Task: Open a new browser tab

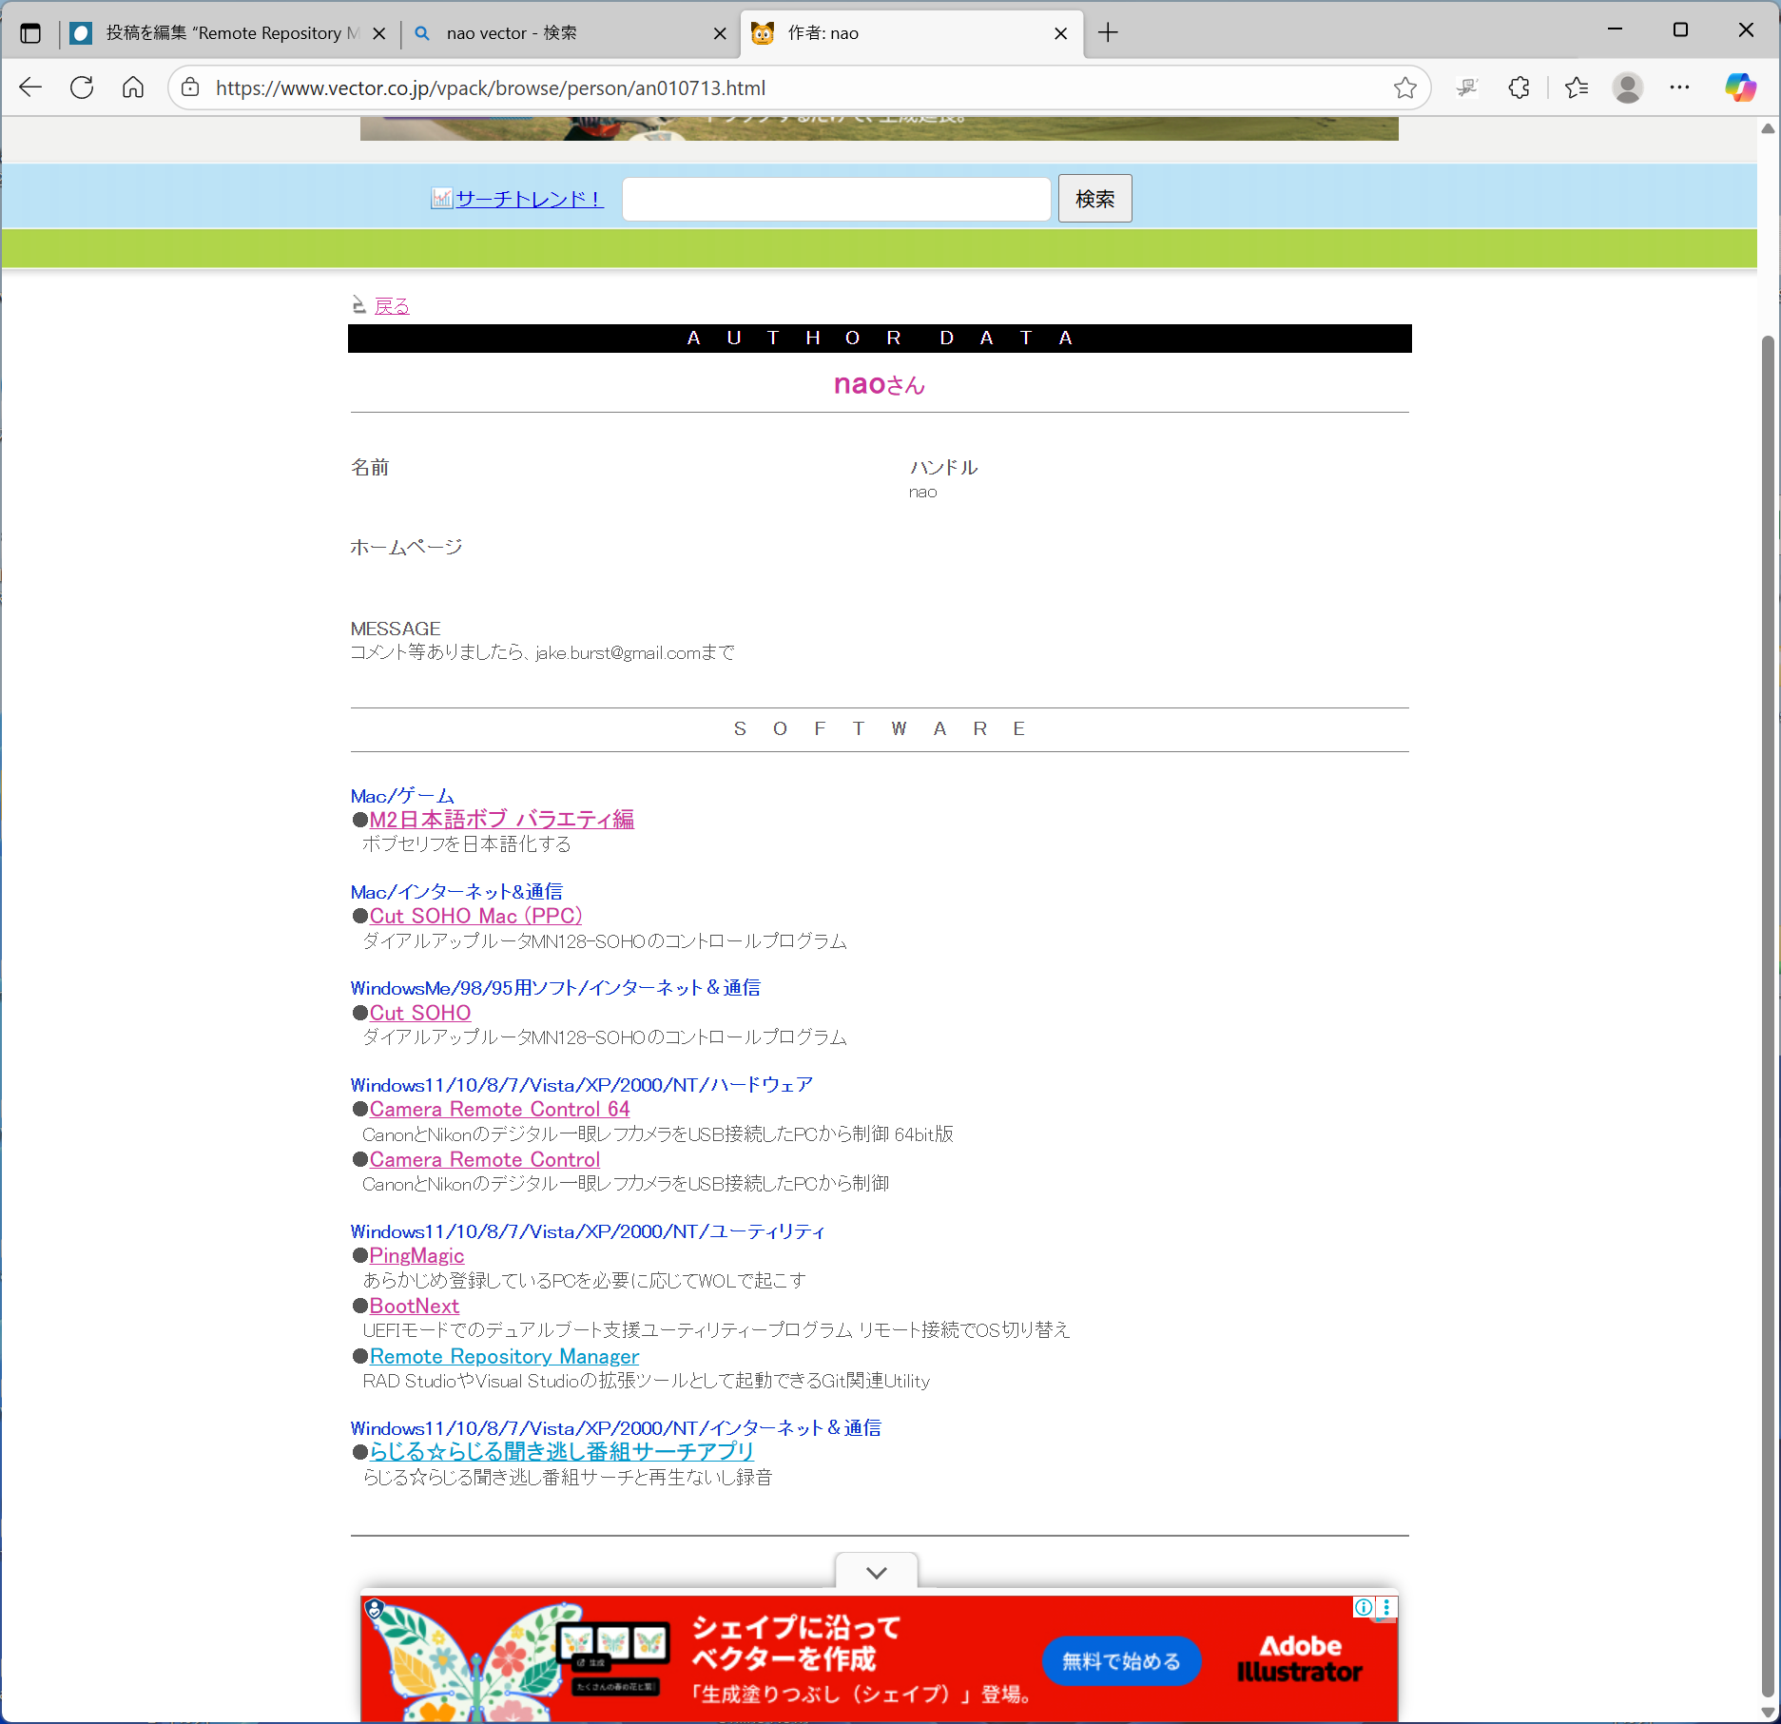Action: [1108, 33]
